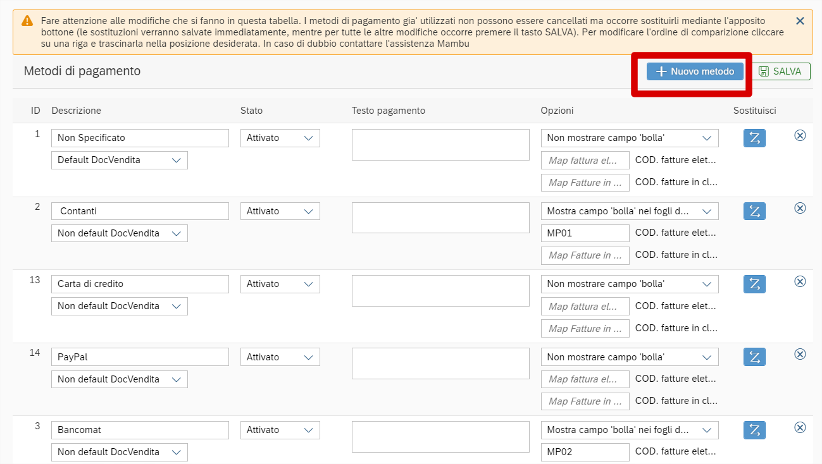Viewport: 822px width, 464px height.
Task: Click the replace icon for Non Specificato row
Action: pyautogui.click(x=754, y=138)
